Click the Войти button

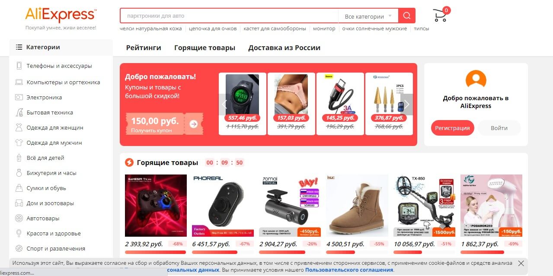coord(499,128)
